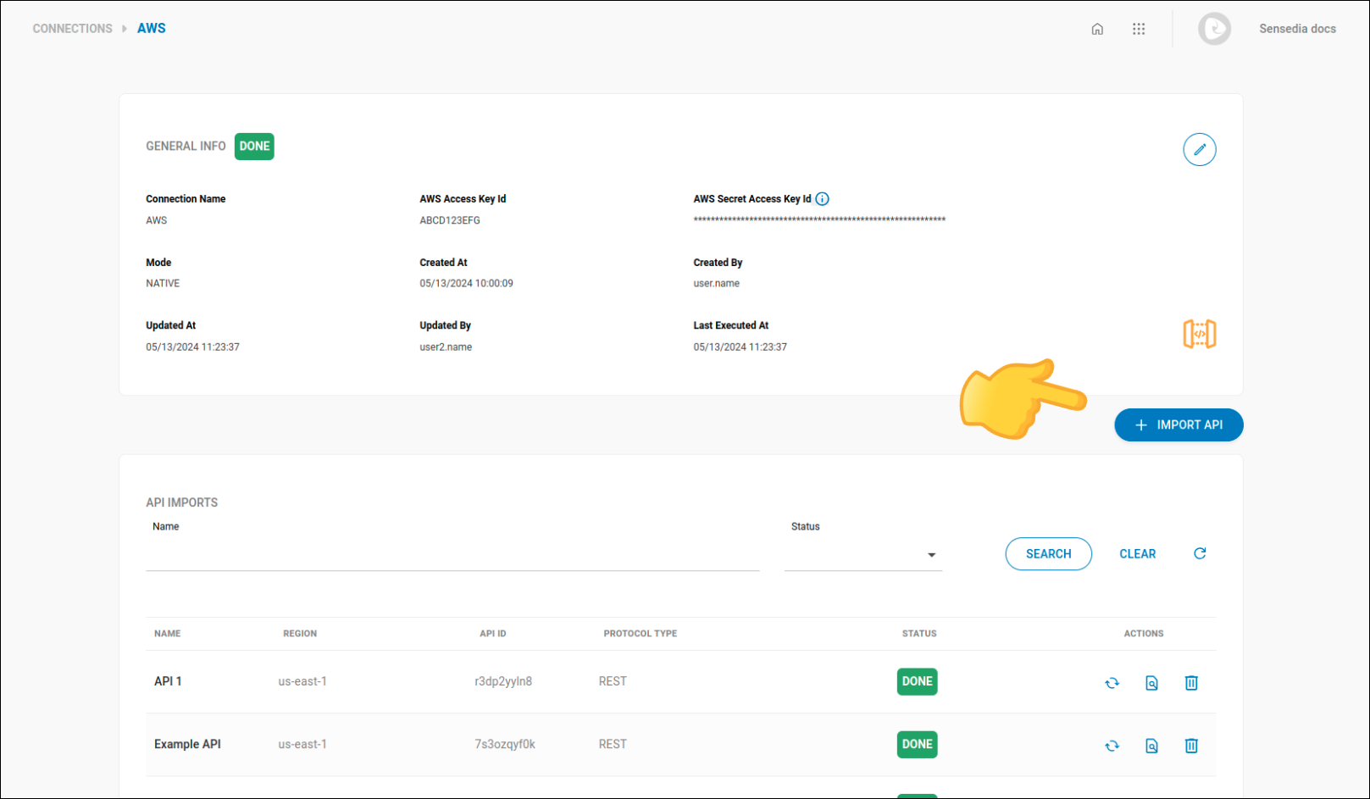Select AWS in the breadcrumb trail
Screen dimensions: 1370x799
pyautogui.click(x=152, y=28)
